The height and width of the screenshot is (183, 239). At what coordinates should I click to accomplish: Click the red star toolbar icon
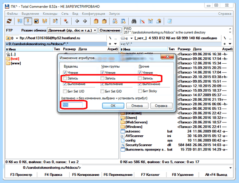(66, 21)
